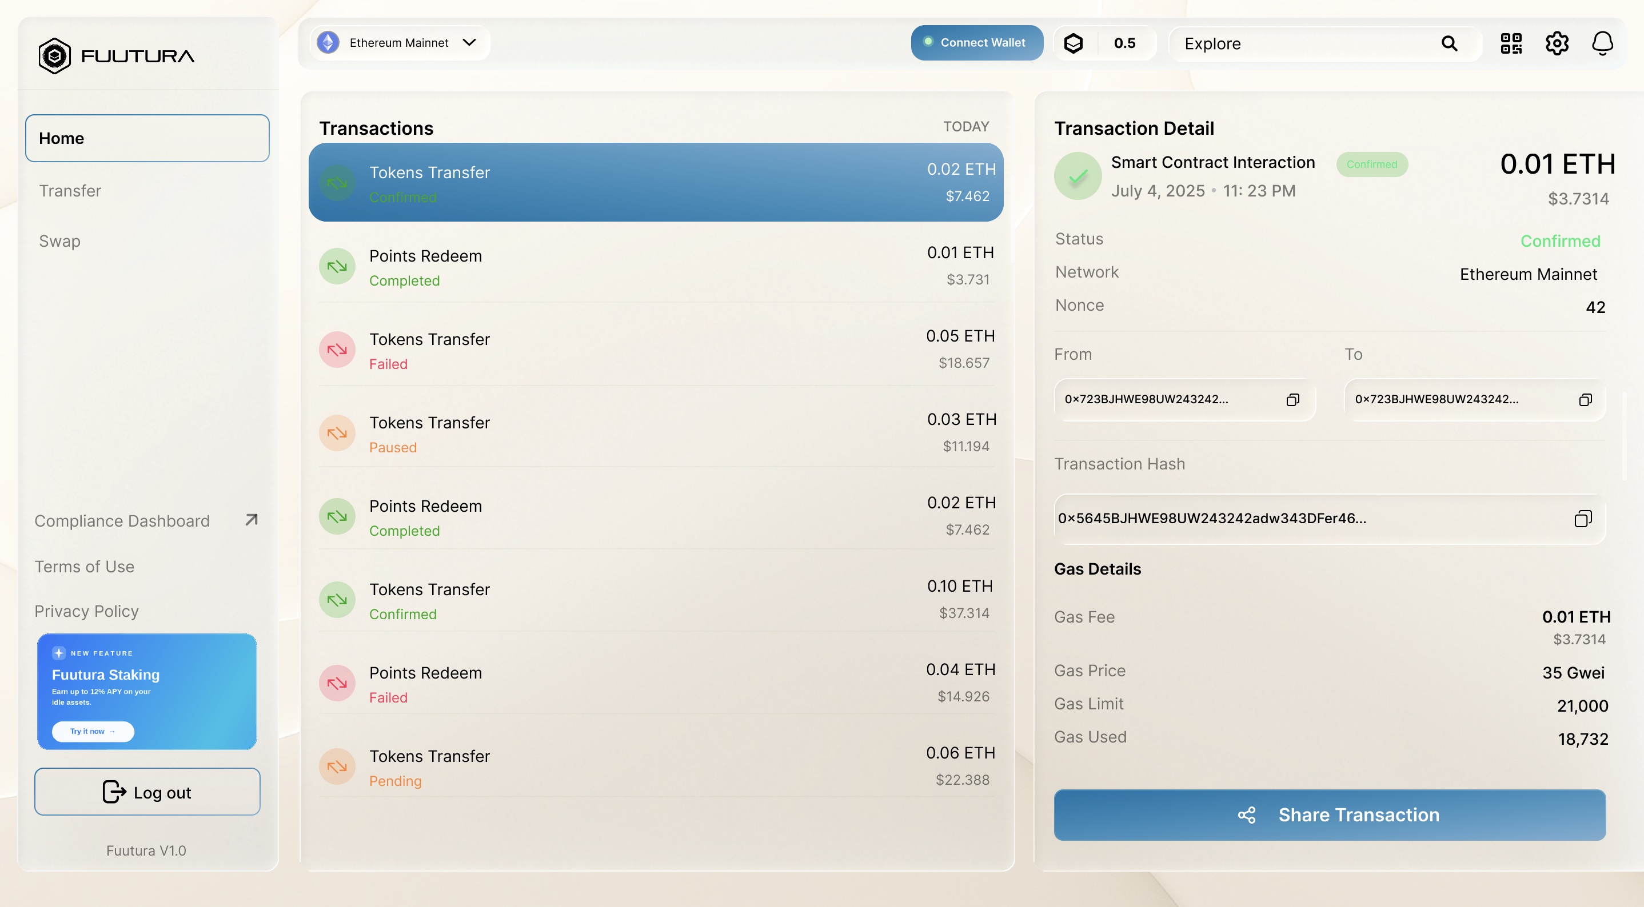Click the sparkle New Feature icon
The width and height of the screenshot is (1644, 907).
coord(59,653)
